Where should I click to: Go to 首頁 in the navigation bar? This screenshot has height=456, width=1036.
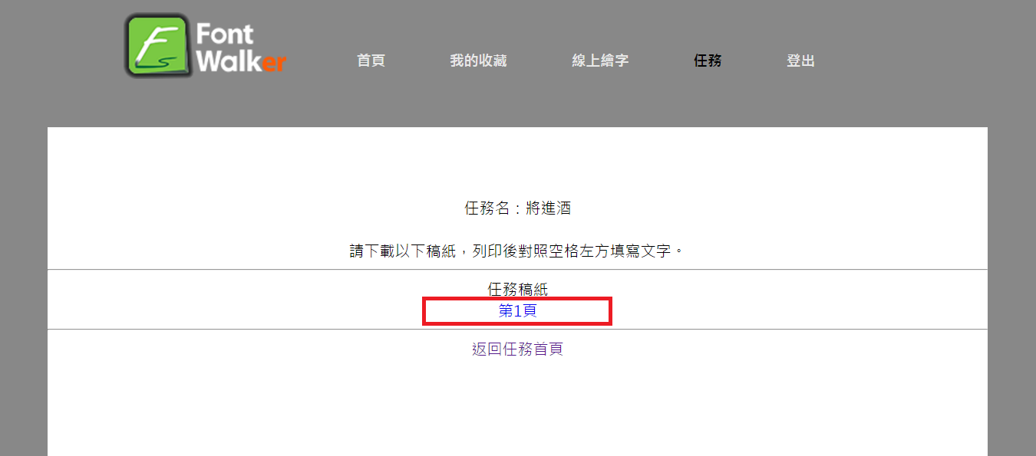(371, 61)
